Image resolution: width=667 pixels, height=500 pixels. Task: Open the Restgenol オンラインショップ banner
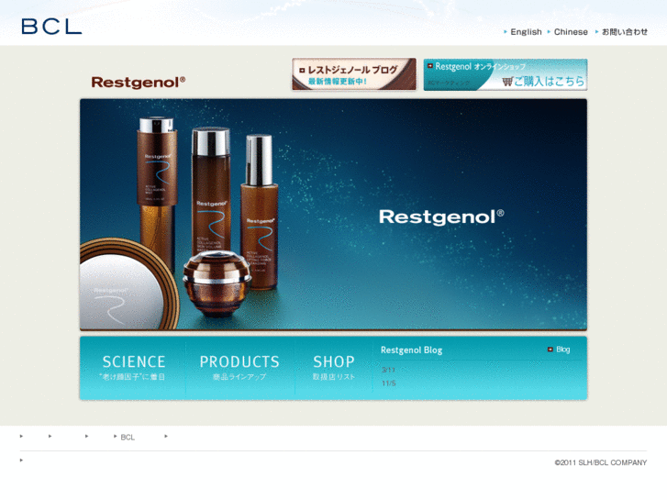pos(506,74)
